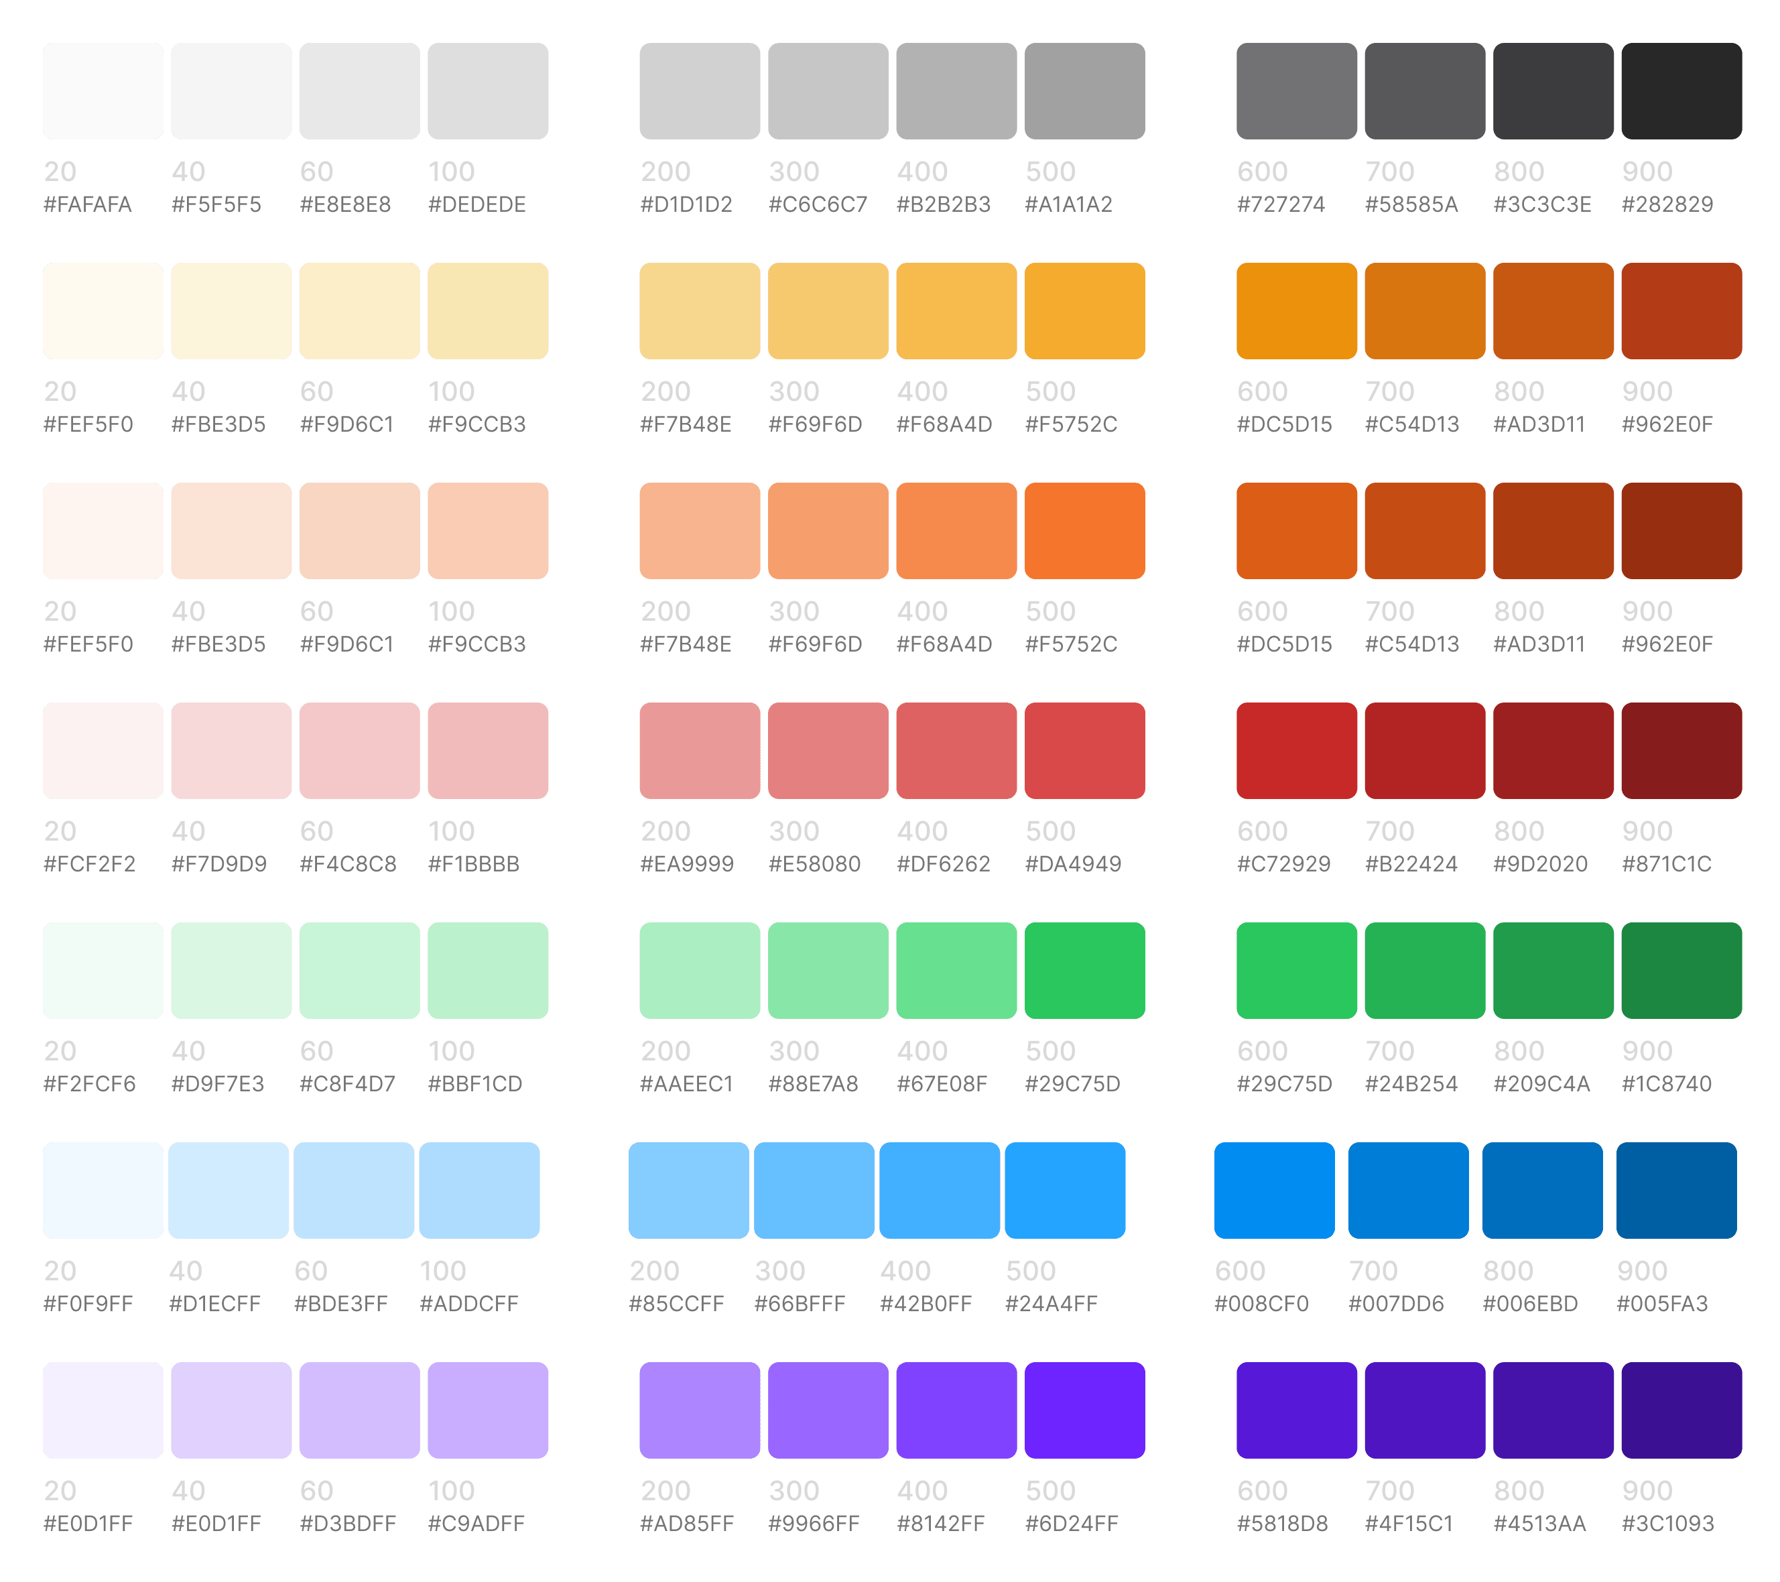Choose the vivid orange 500 swatch in orange row
This screenshot has width=1780, height=1582.
pos(1085,530)
